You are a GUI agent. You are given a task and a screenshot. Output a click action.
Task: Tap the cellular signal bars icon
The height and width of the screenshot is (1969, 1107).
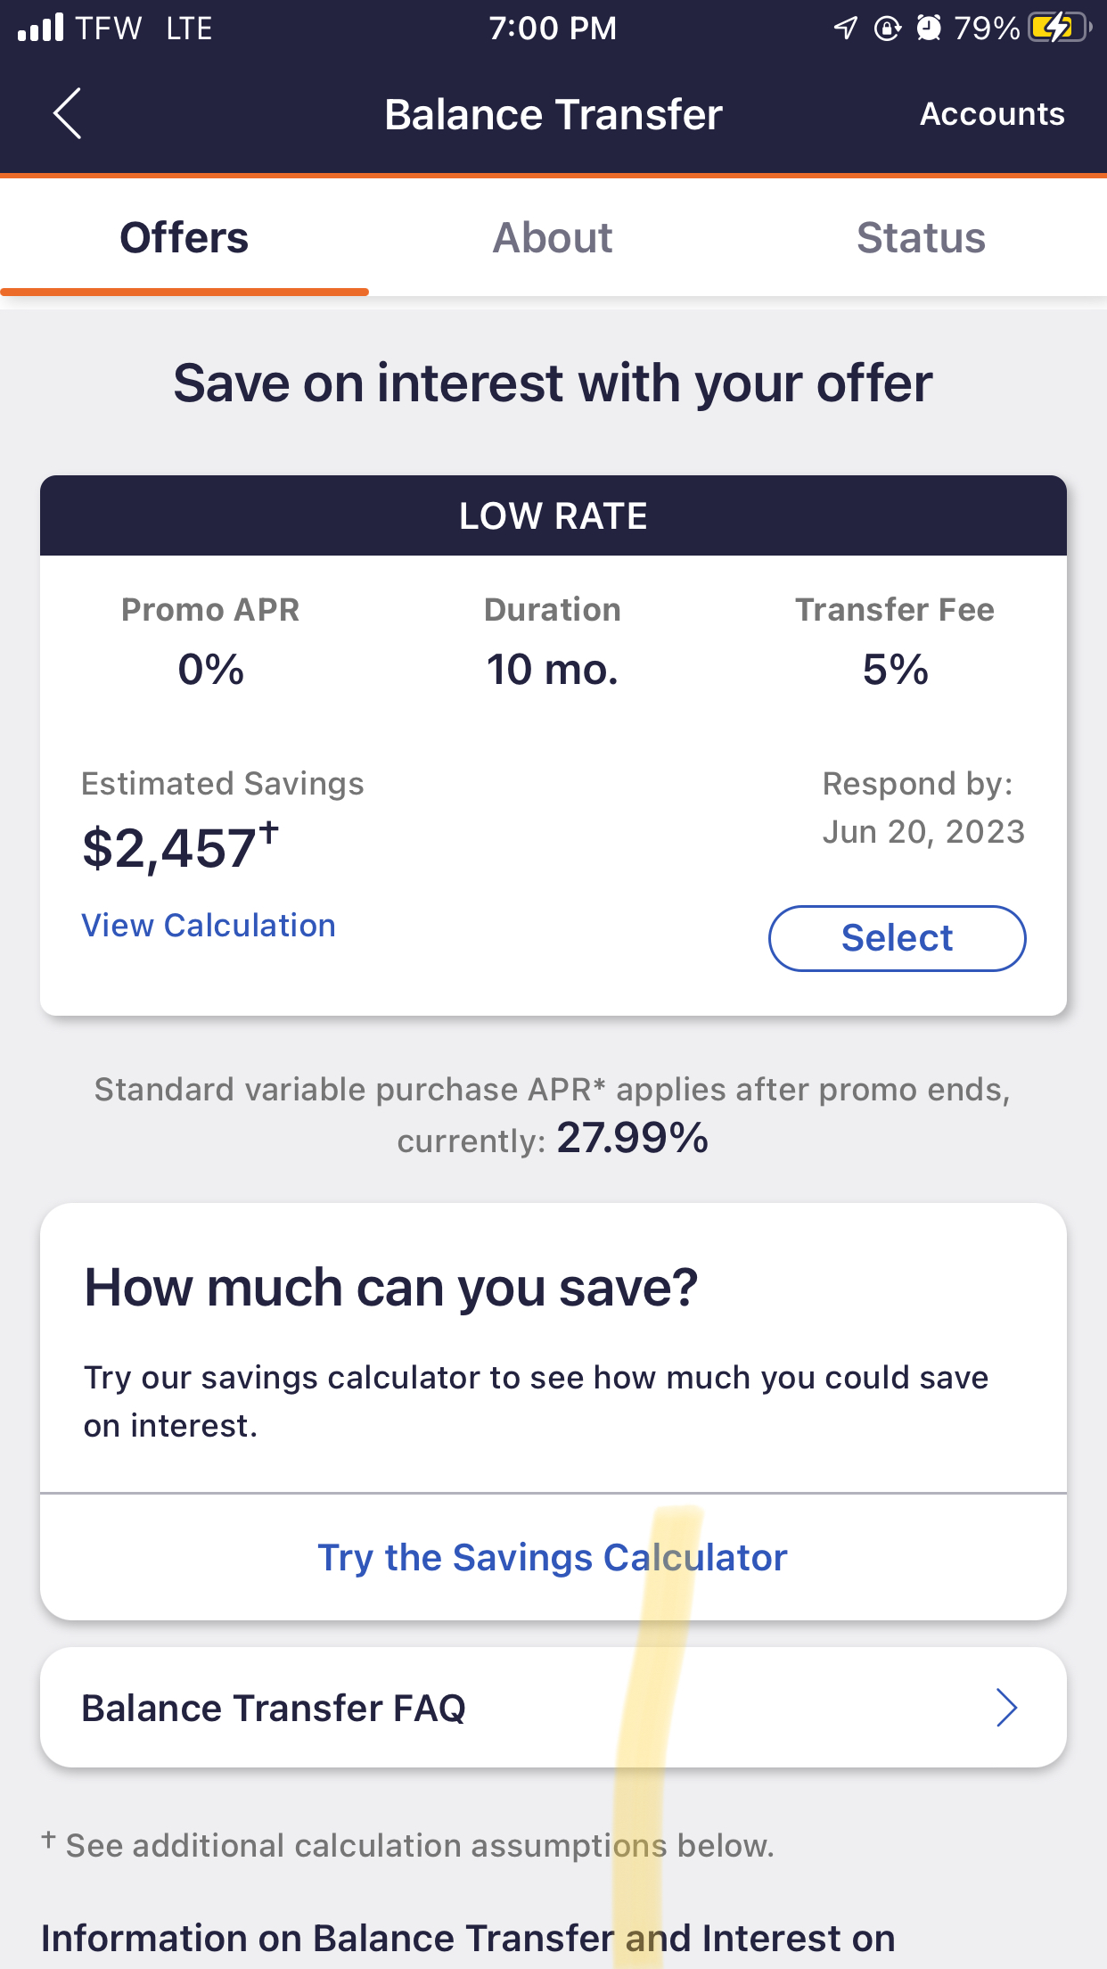[x=41, y=28]
